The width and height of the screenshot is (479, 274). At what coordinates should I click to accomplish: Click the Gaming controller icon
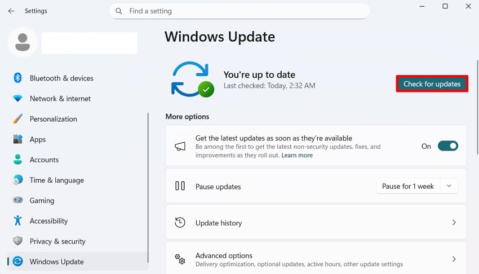click(x=17, y=200)
